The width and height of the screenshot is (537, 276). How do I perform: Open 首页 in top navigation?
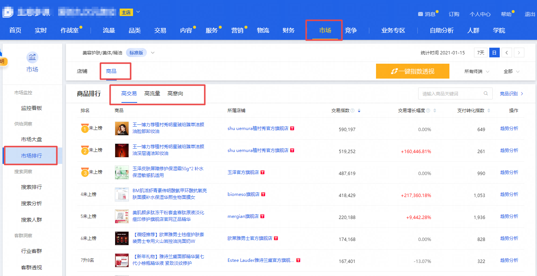15,31
